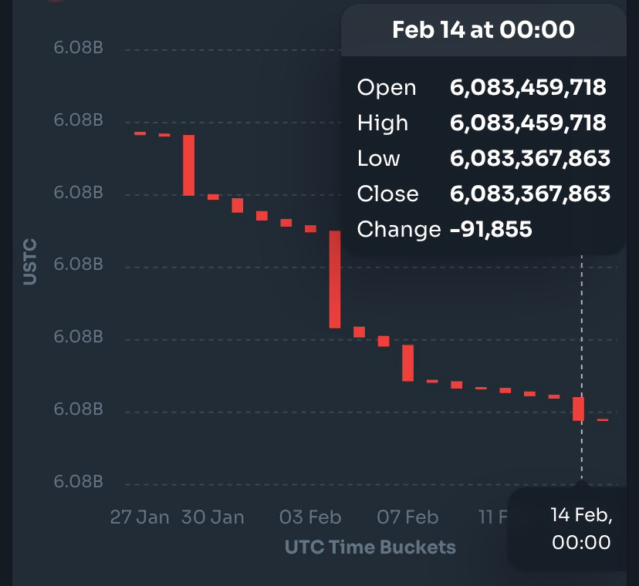Click the 03 Feb x-axis label
The height and width of the screenshot is (586, 639).
pyautogui.click(x=310, y=517)
